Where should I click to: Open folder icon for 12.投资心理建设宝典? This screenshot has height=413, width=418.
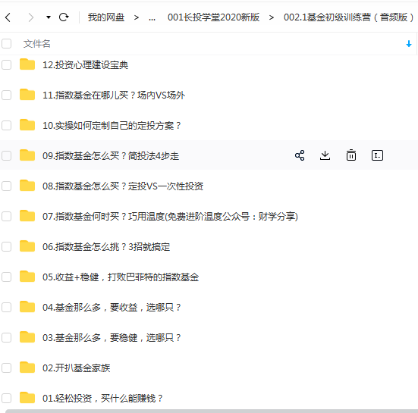coord(27,64)
